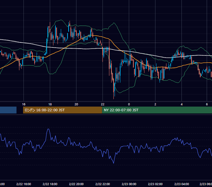Click the NY 22:00-07:00 JST session bar

point(157,110)
